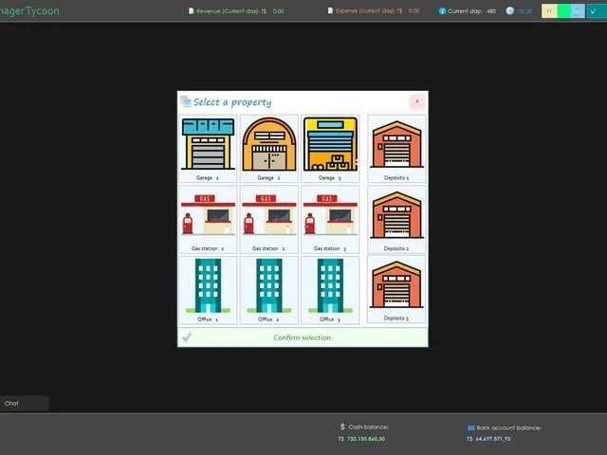Image resolution: width=607 pixels, height=455 pixels.
Task: Click the Current day 480 value
Action: 491,11
